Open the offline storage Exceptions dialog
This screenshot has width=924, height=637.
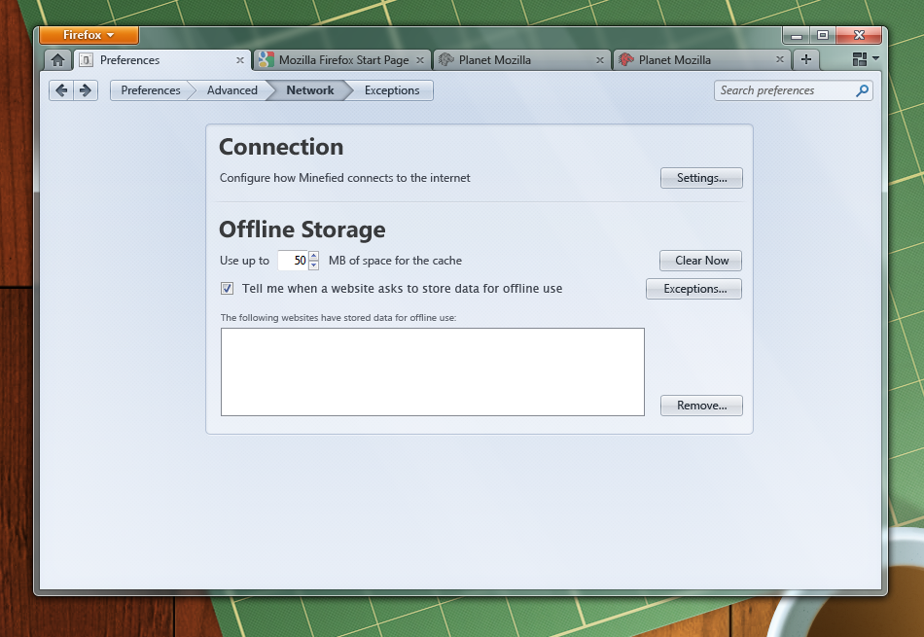tap(693, 289)
